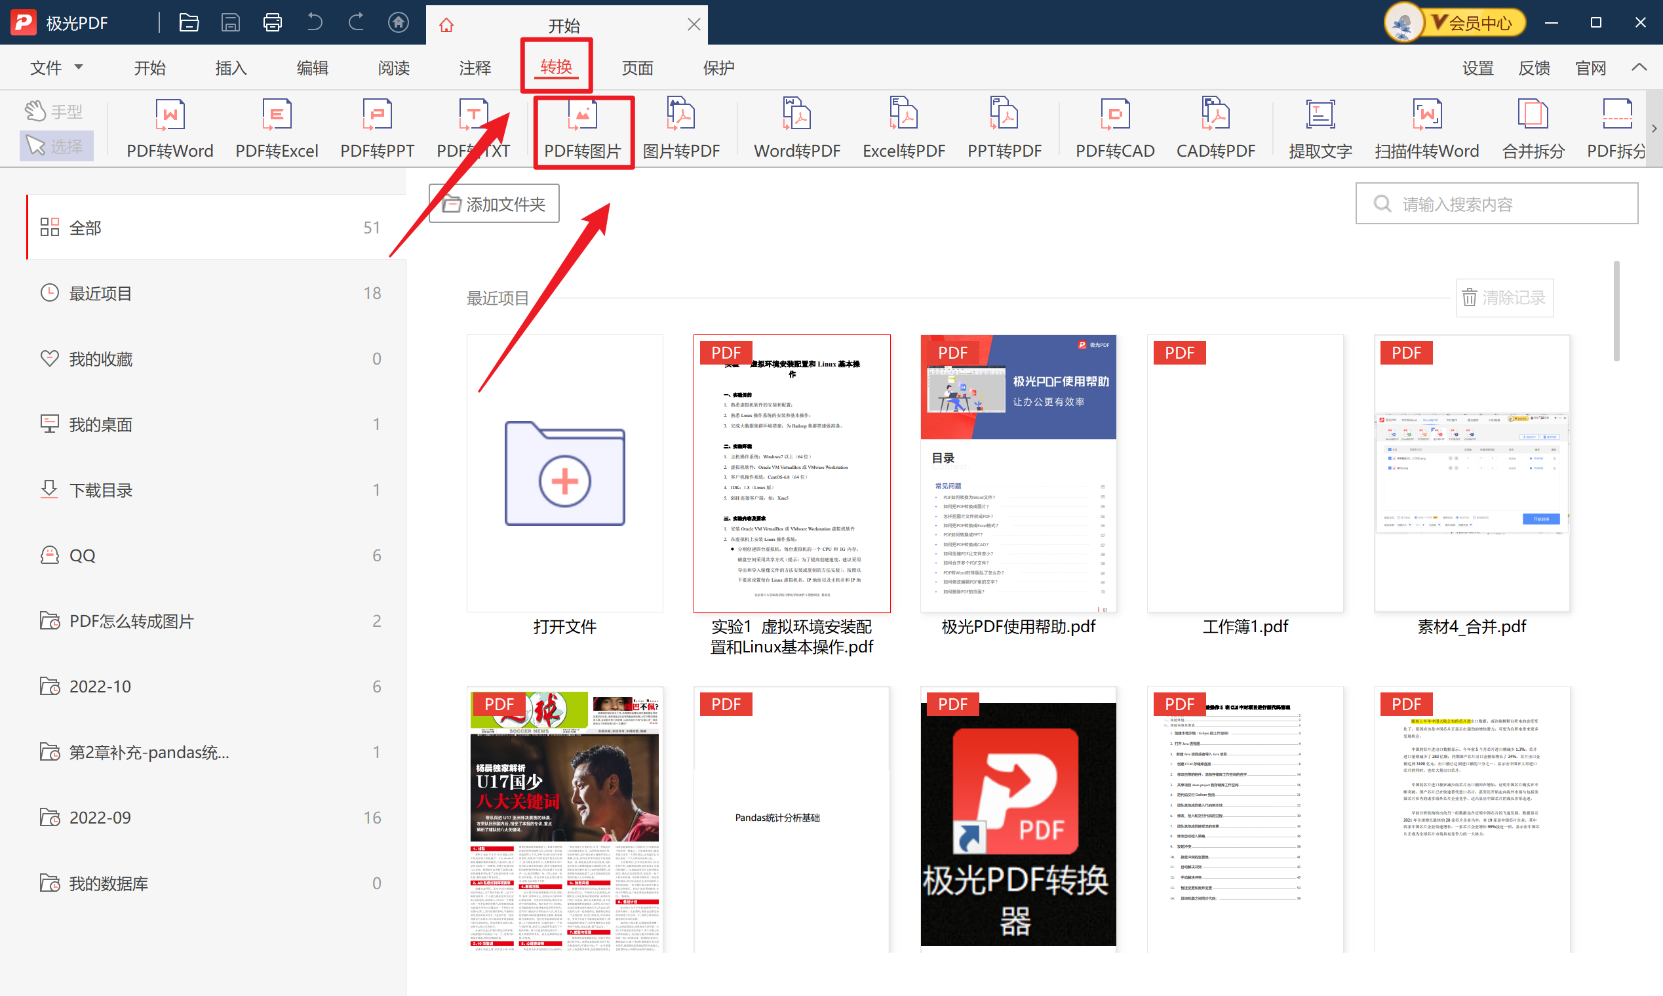The image size is (1663, 996).
Task: Select 全部 in the sidebar
Action: pos(216,228)
